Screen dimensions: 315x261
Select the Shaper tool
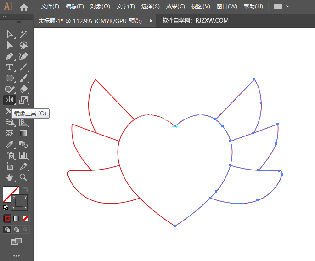(x=10, y=89)
